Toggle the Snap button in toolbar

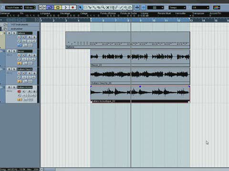tap(144, 8)
